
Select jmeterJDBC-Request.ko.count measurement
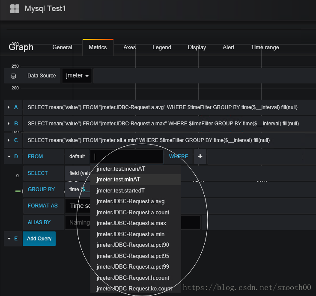[x=135, y=288]
